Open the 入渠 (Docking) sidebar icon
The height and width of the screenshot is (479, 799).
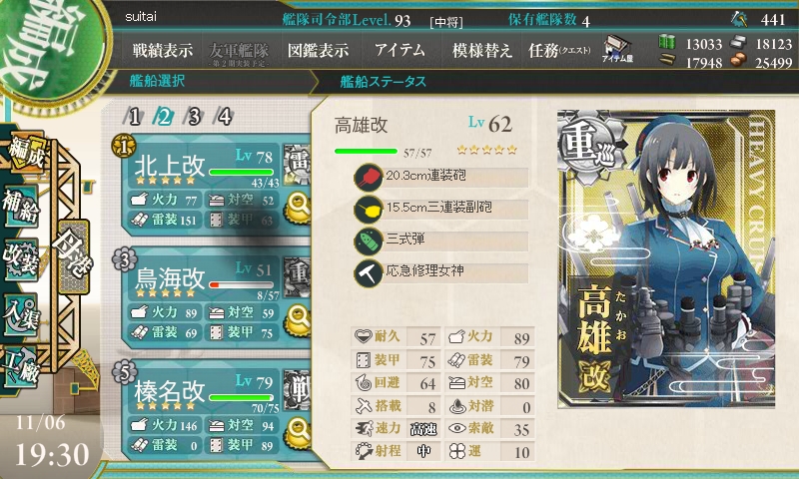pyautogui.click(x=21, y=313)
